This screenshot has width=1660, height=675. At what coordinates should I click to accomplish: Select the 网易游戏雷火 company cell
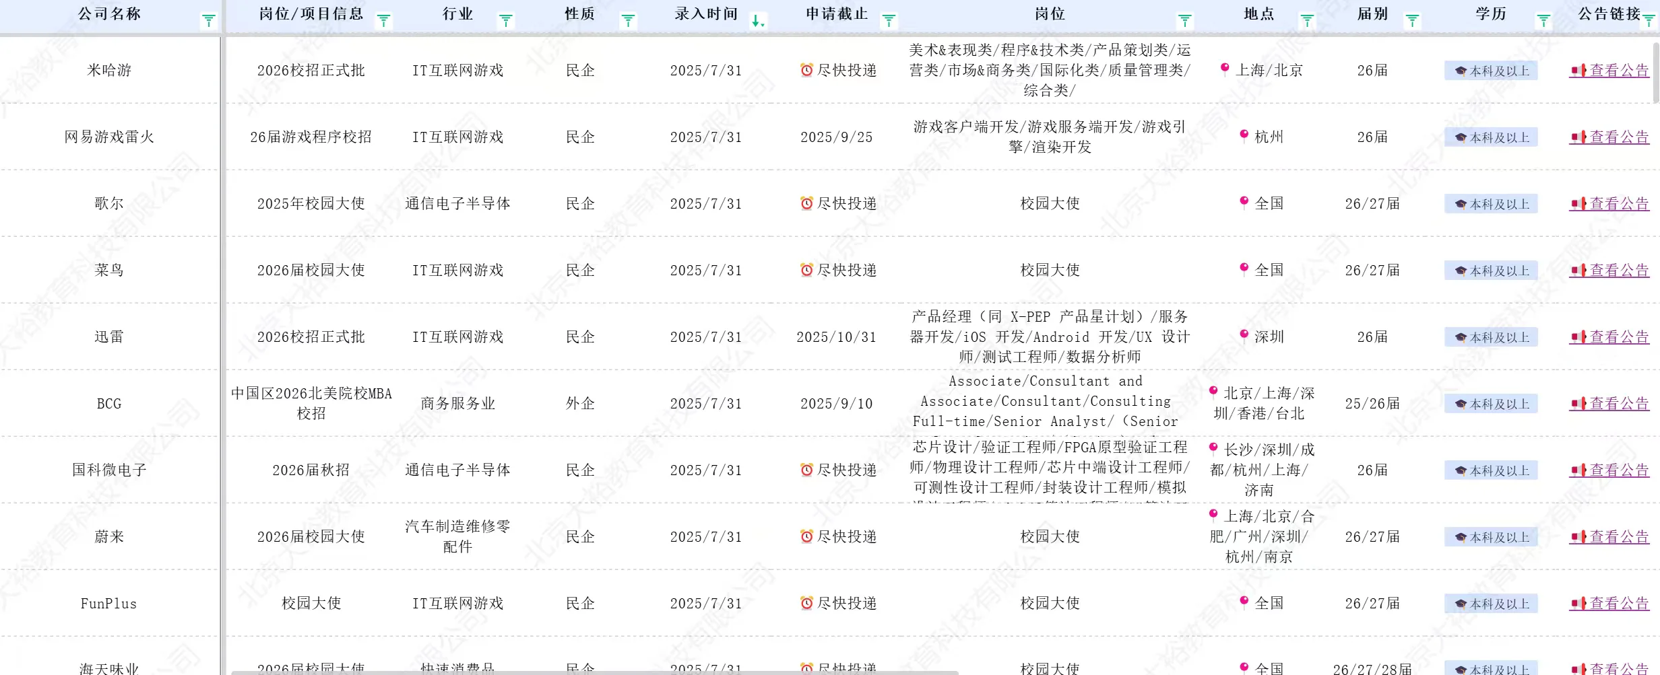[109, 137]
